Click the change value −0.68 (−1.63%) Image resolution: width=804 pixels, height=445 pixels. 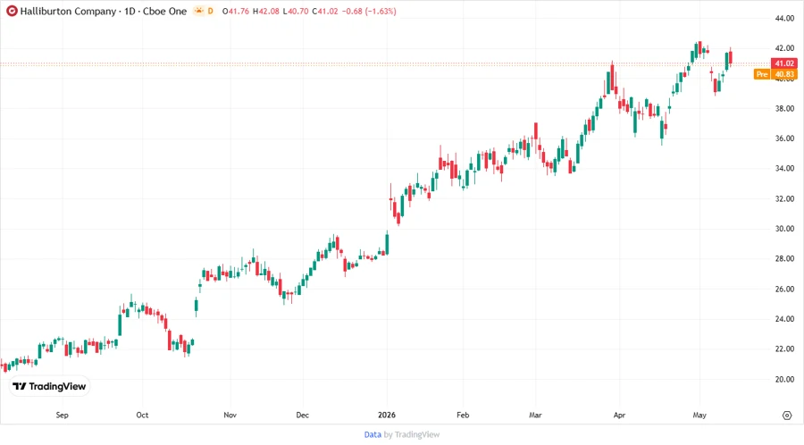click(x=369, y=12)
